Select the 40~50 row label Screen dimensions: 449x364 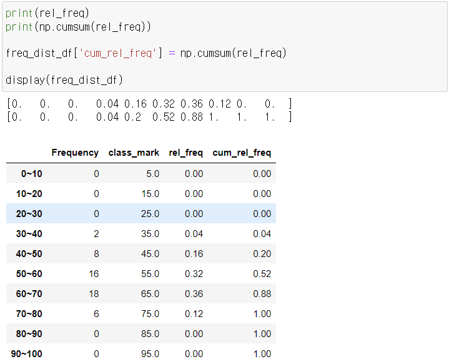pos(29,254)
